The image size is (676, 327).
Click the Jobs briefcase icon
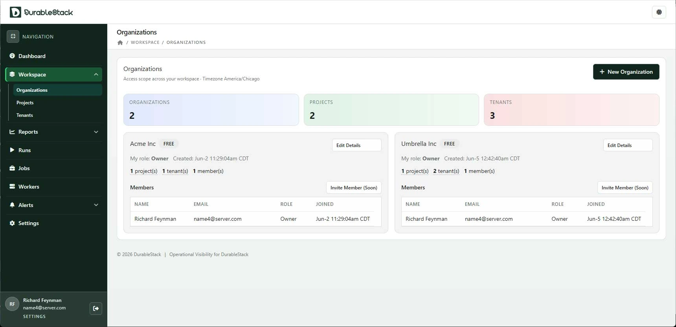12,168
